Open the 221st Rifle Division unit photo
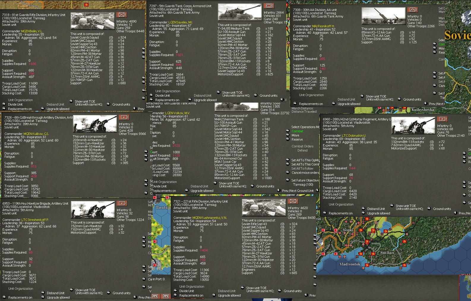This screenshot has height=301, width=471. (264, 208)
